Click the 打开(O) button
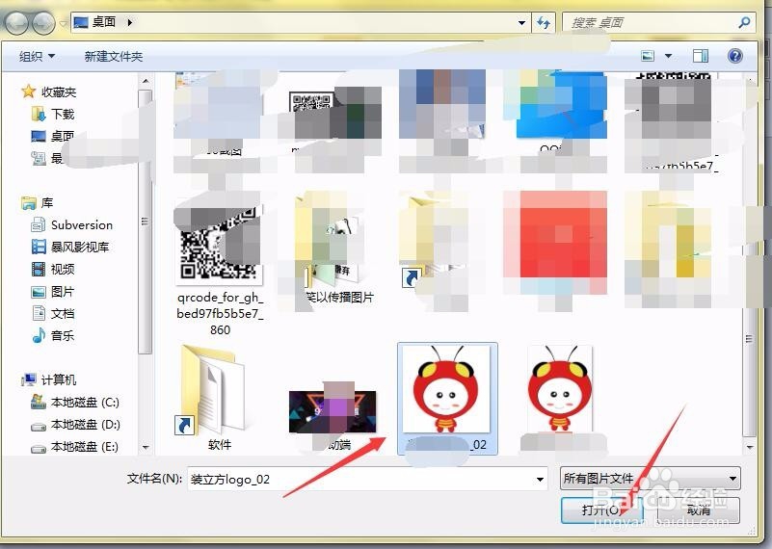This screenshot has width=772, height=549. 602,510
